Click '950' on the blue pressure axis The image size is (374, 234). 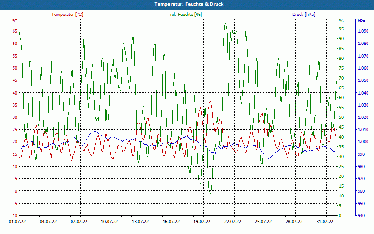tap(361, 203)
